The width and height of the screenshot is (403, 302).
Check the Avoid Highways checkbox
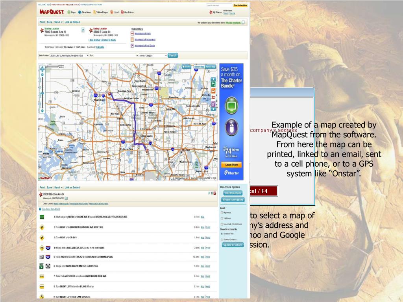tap(222, 213)
